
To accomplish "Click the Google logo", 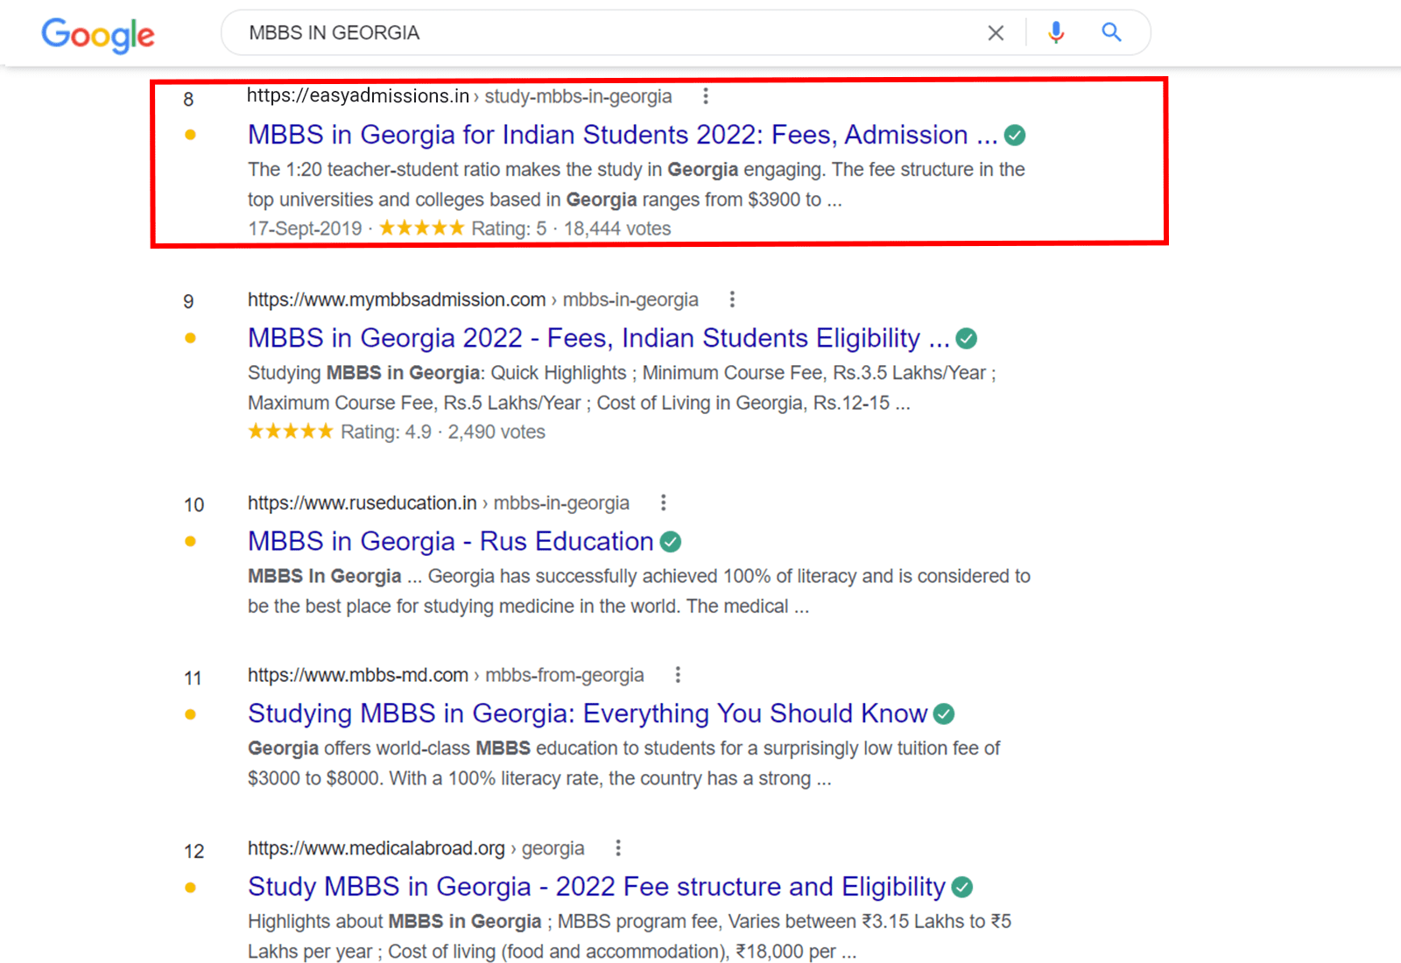I will point(98,35).
